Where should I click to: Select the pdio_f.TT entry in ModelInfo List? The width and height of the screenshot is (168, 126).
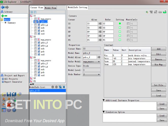(48, 91)
